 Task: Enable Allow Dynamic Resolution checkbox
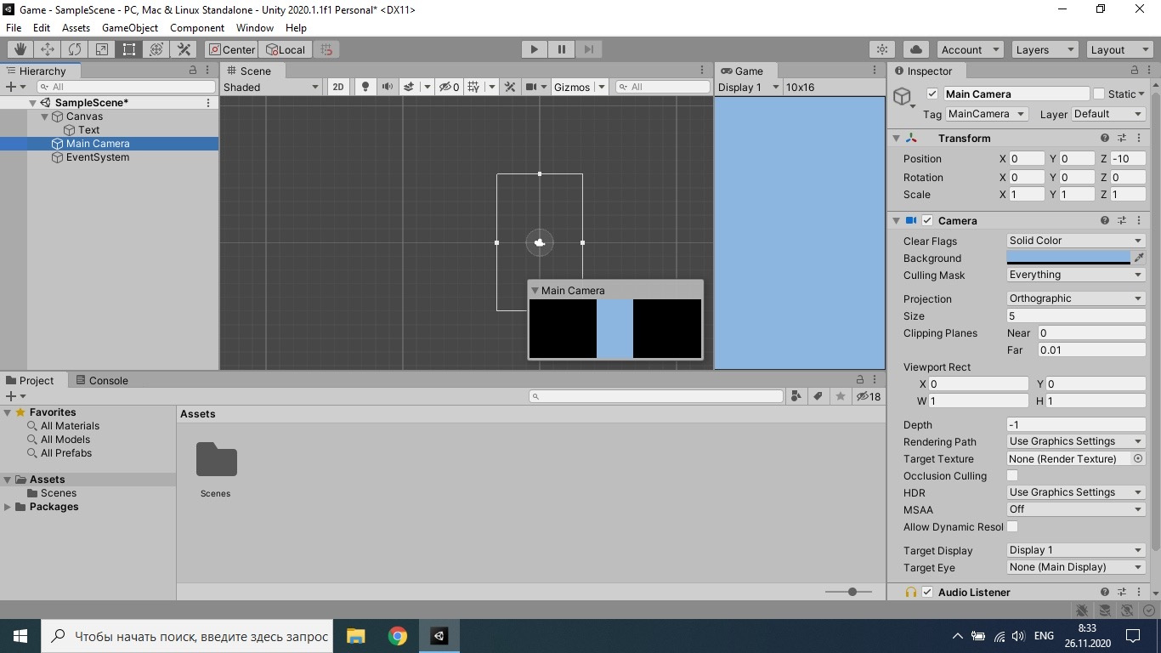click(1012, 526)
